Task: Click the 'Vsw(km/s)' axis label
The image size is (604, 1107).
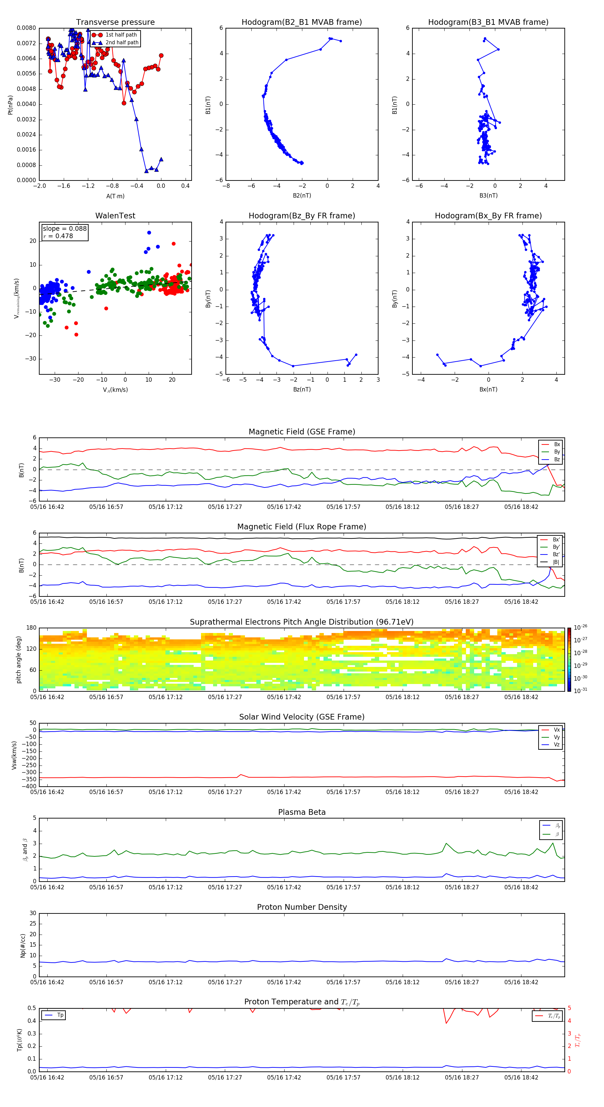Action: pos(14,755)
